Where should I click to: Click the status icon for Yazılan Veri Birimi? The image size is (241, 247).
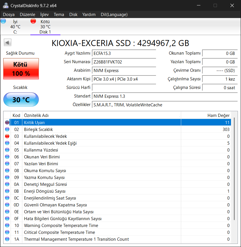pos(7,164)
